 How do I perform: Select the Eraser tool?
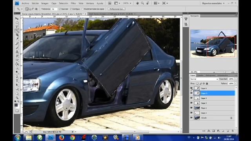pos(17,60)
